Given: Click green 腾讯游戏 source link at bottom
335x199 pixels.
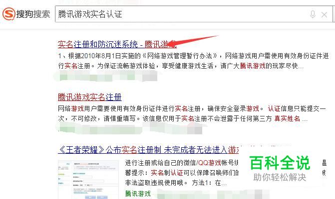Looking at the screenshot, I should click(138, 194).
